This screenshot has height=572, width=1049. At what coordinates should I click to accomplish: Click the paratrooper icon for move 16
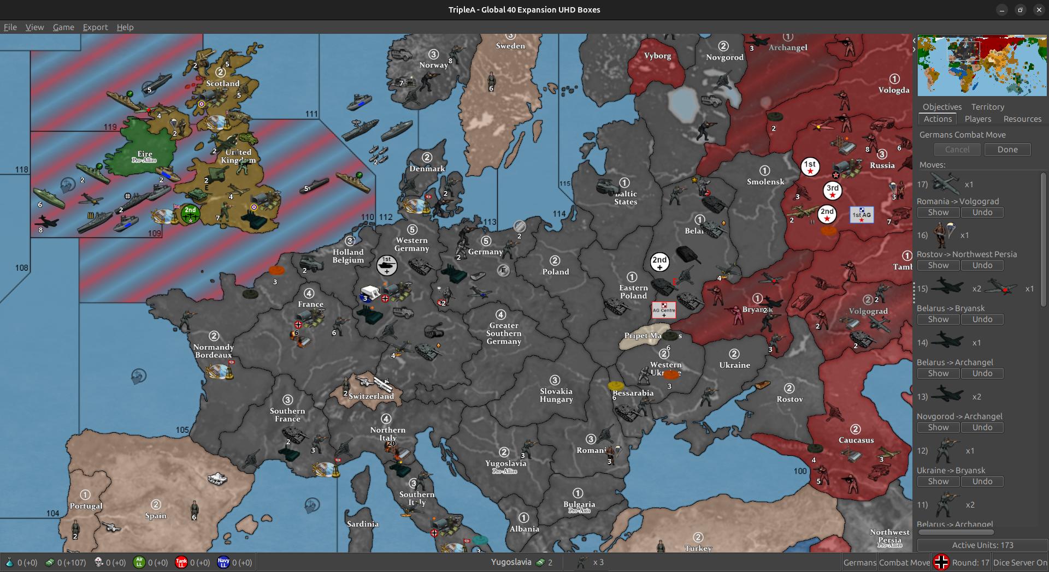[x=944, y=235]
